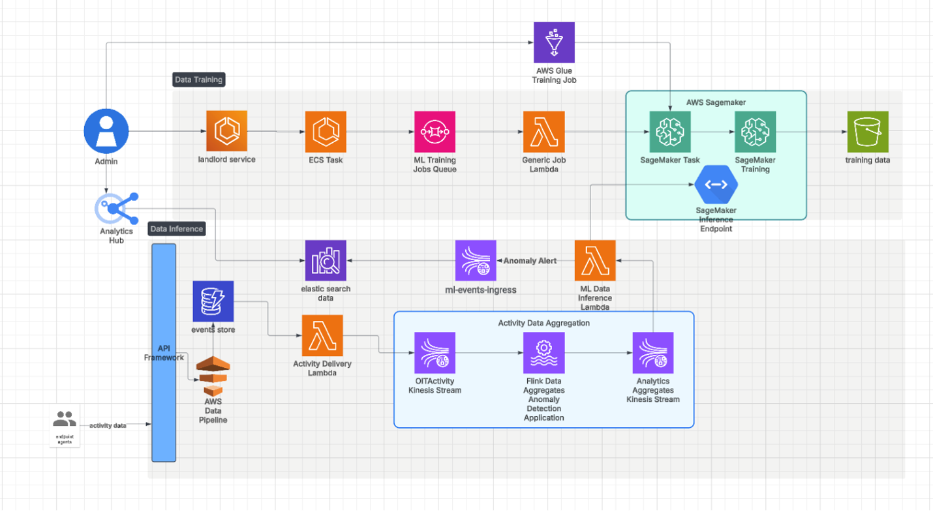The image size is (933, 512).
Task: Select the AWS Glue Training Job icon
Action: 555,42
